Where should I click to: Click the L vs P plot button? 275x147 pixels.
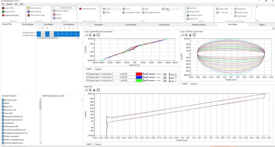[x=112, y=9]
